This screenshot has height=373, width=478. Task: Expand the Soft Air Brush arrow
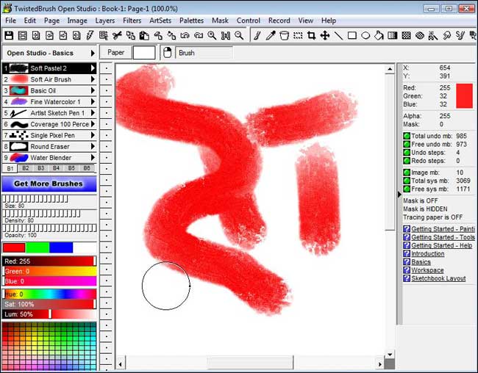[93, 79]
